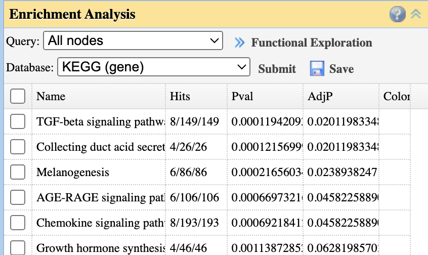Screen dimensions: 428x255
Task: Sort by the Name column header
Action: pos(51,96)
